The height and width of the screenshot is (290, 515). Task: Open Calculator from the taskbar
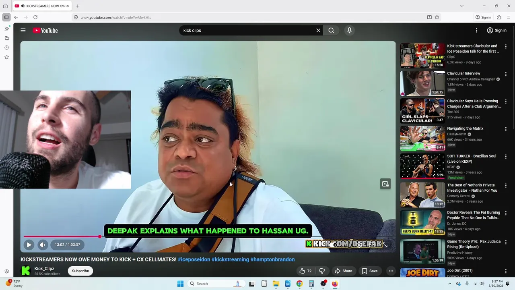click(311, 284)
